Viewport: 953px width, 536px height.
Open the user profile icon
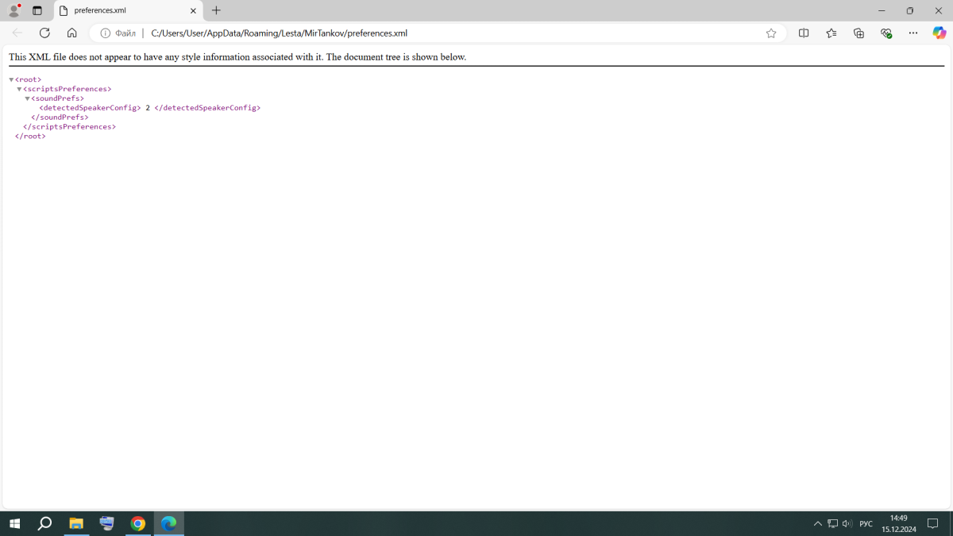(x=14, y=11)
